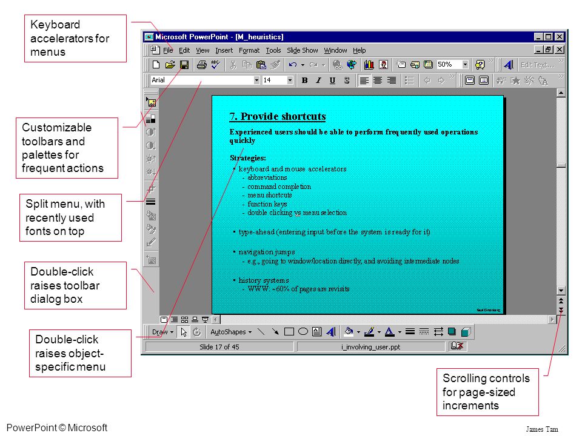Toggle Bold formatting
Image resolution: width=582 pixels, height=436 pixels.
[305, 81]
